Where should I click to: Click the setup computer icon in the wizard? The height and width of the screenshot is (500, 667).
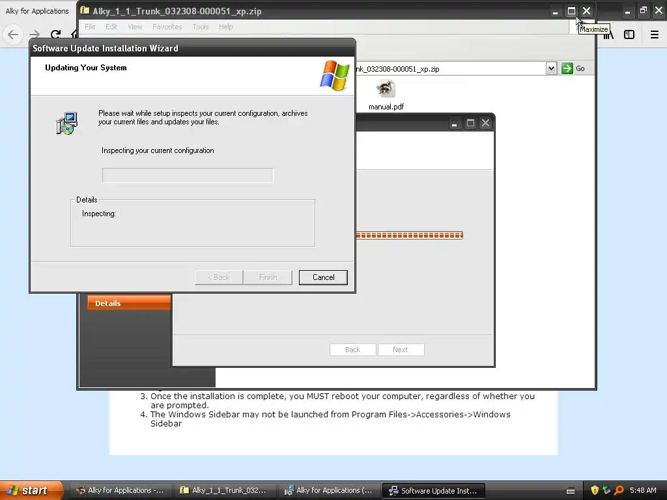(x=67, y=123)
